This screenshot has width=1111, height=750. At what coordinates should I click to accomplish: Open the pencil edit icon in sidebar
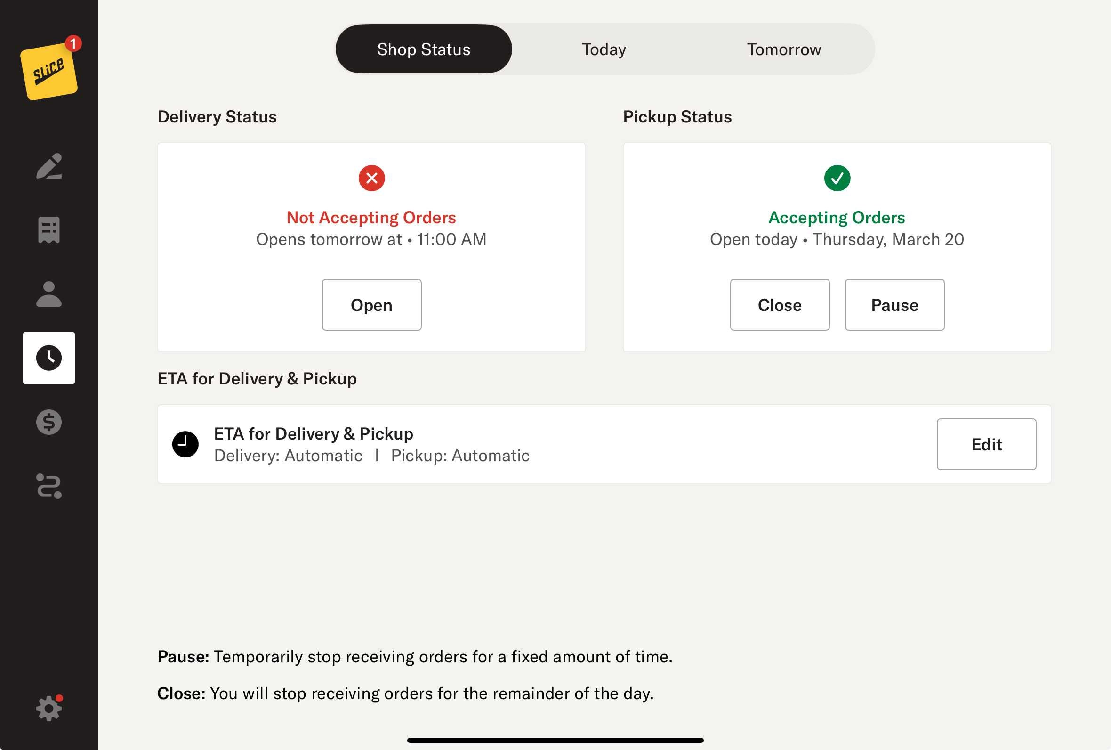[x=49, y=166]
